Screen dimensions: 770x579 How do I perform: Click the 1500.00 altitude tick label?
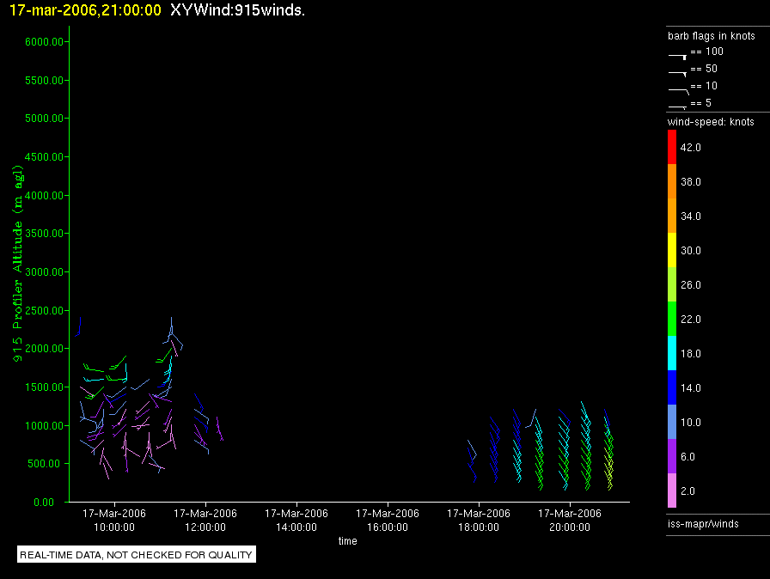click(44, 387)
